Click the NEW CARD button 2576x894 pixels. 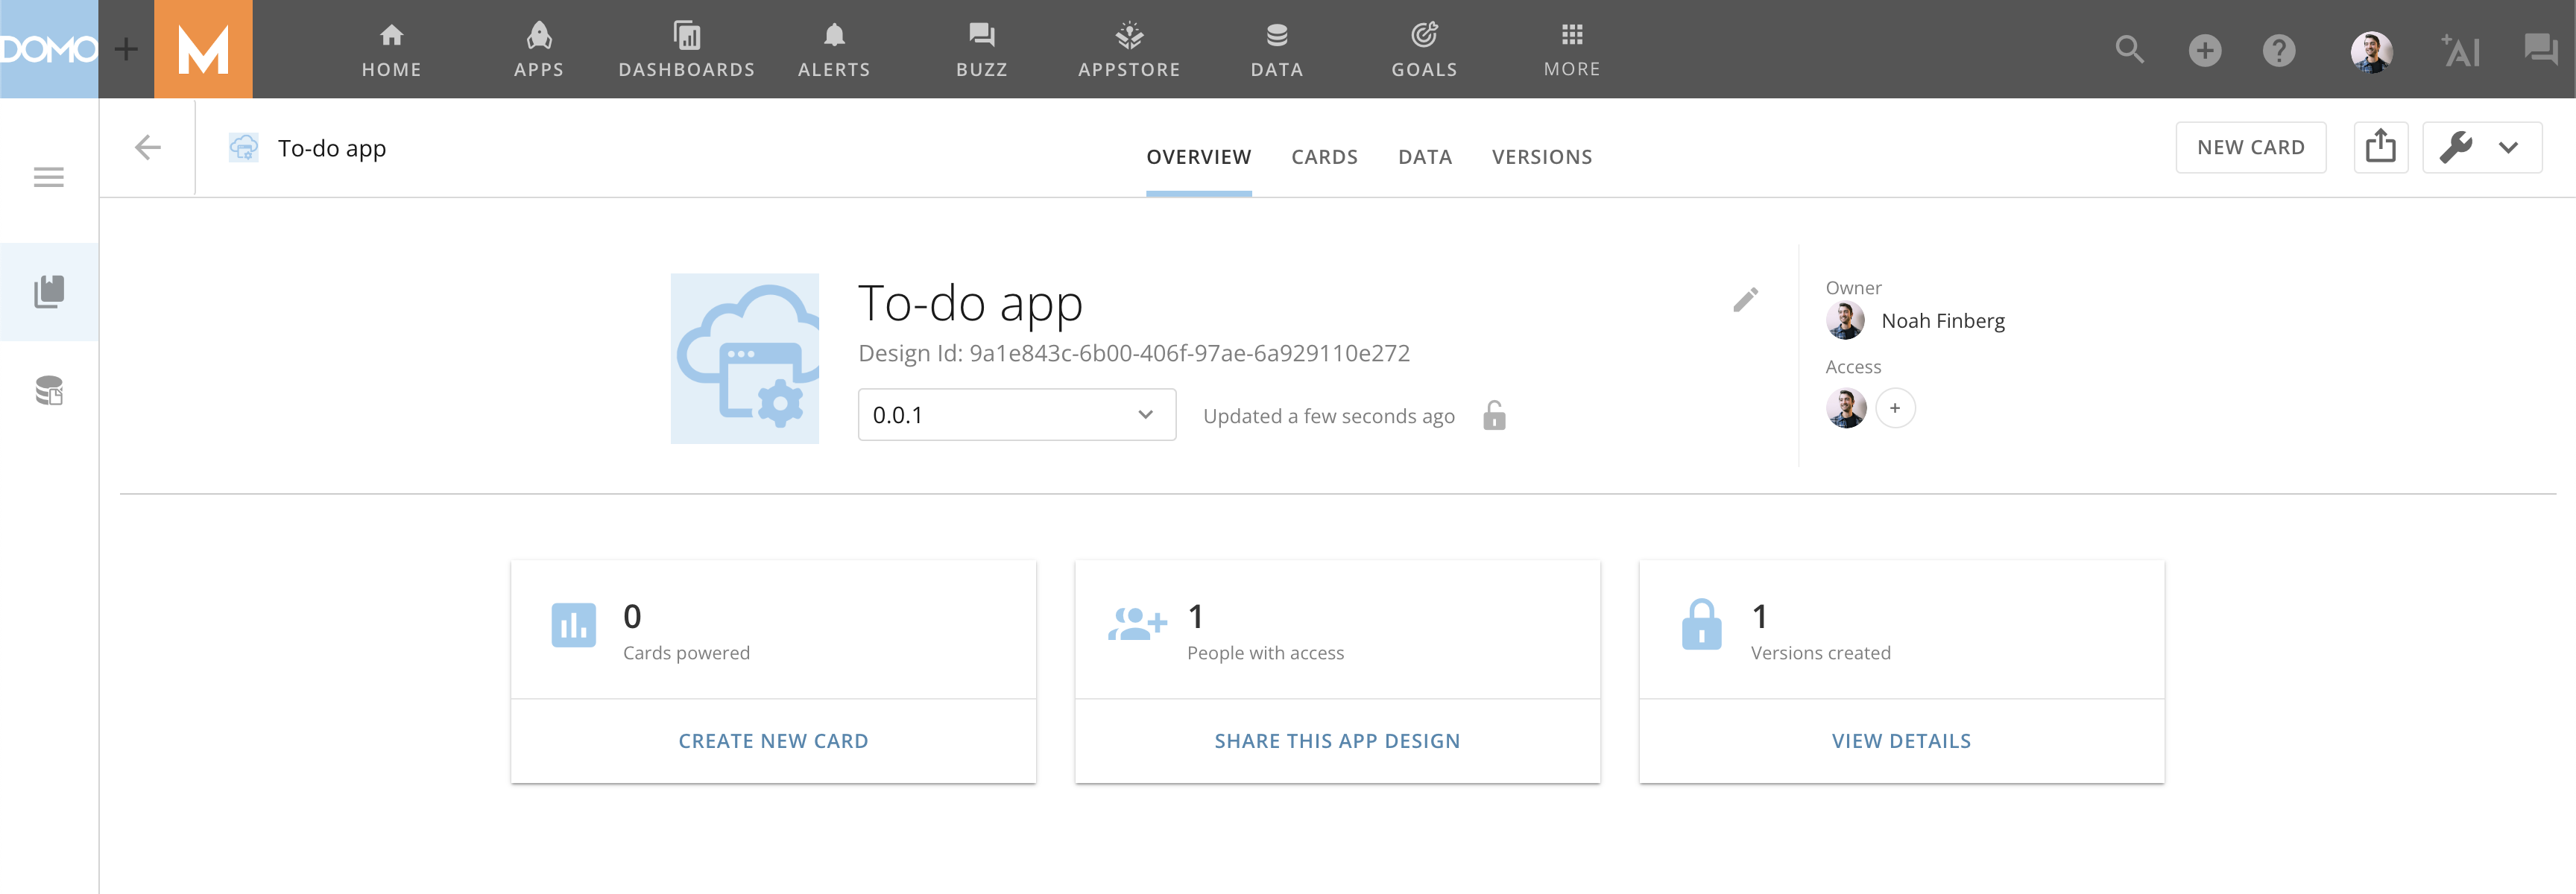(2250, 148)
